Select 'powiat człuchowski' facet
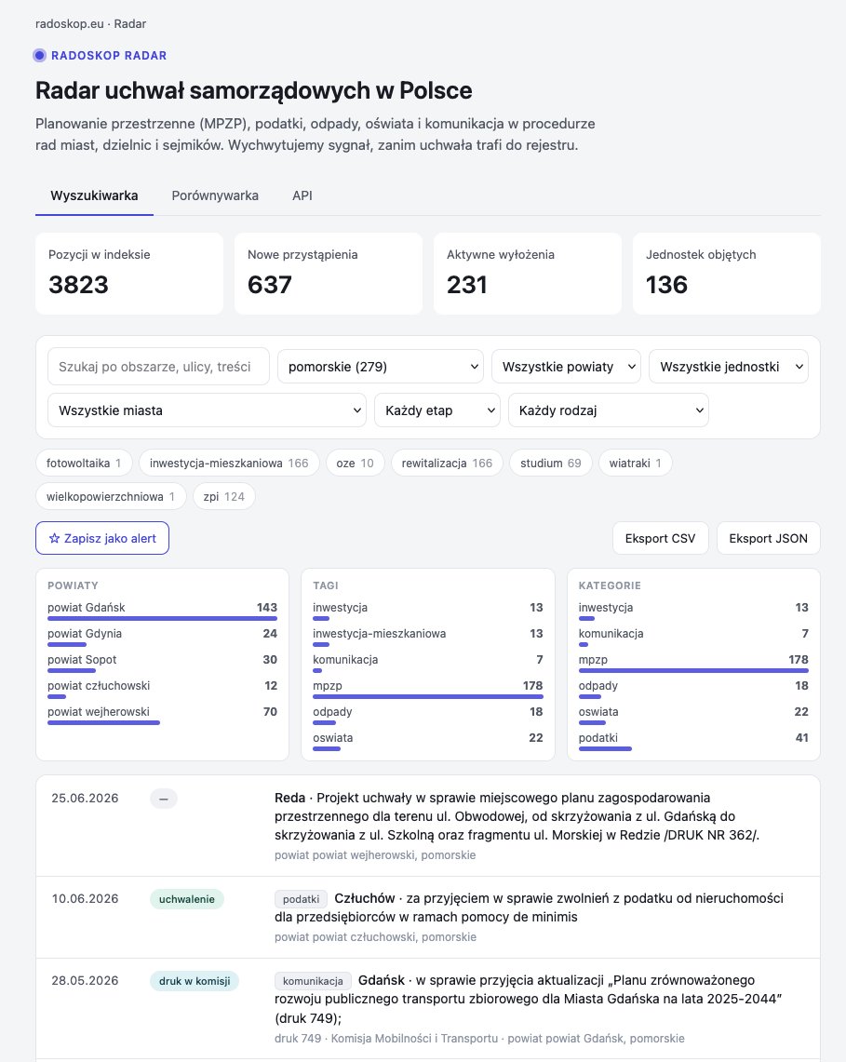Viewport: 846px width, 1062px height. (x=163, y=689)
